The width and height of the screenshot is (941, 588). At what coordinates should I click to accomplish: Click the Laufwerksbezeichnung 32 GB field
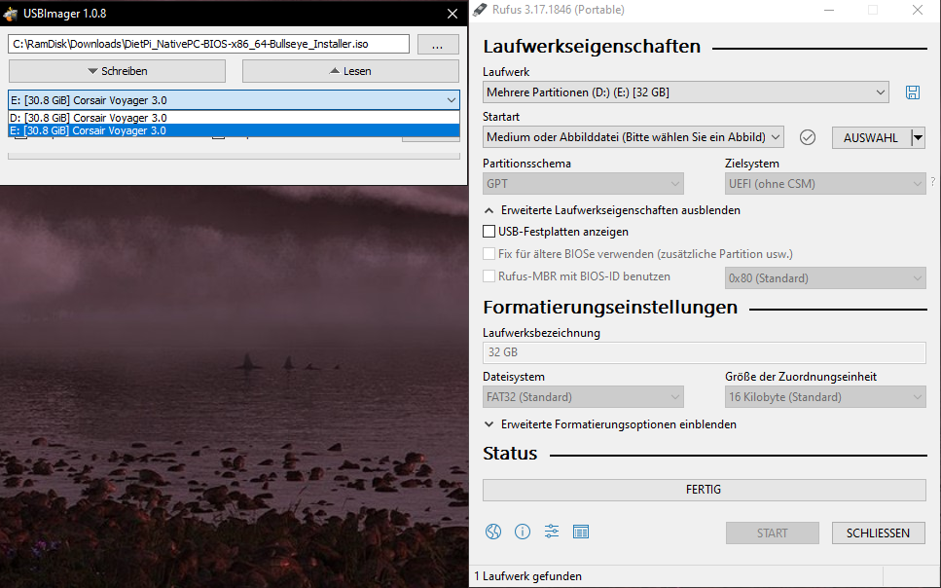tap(704, 352)
